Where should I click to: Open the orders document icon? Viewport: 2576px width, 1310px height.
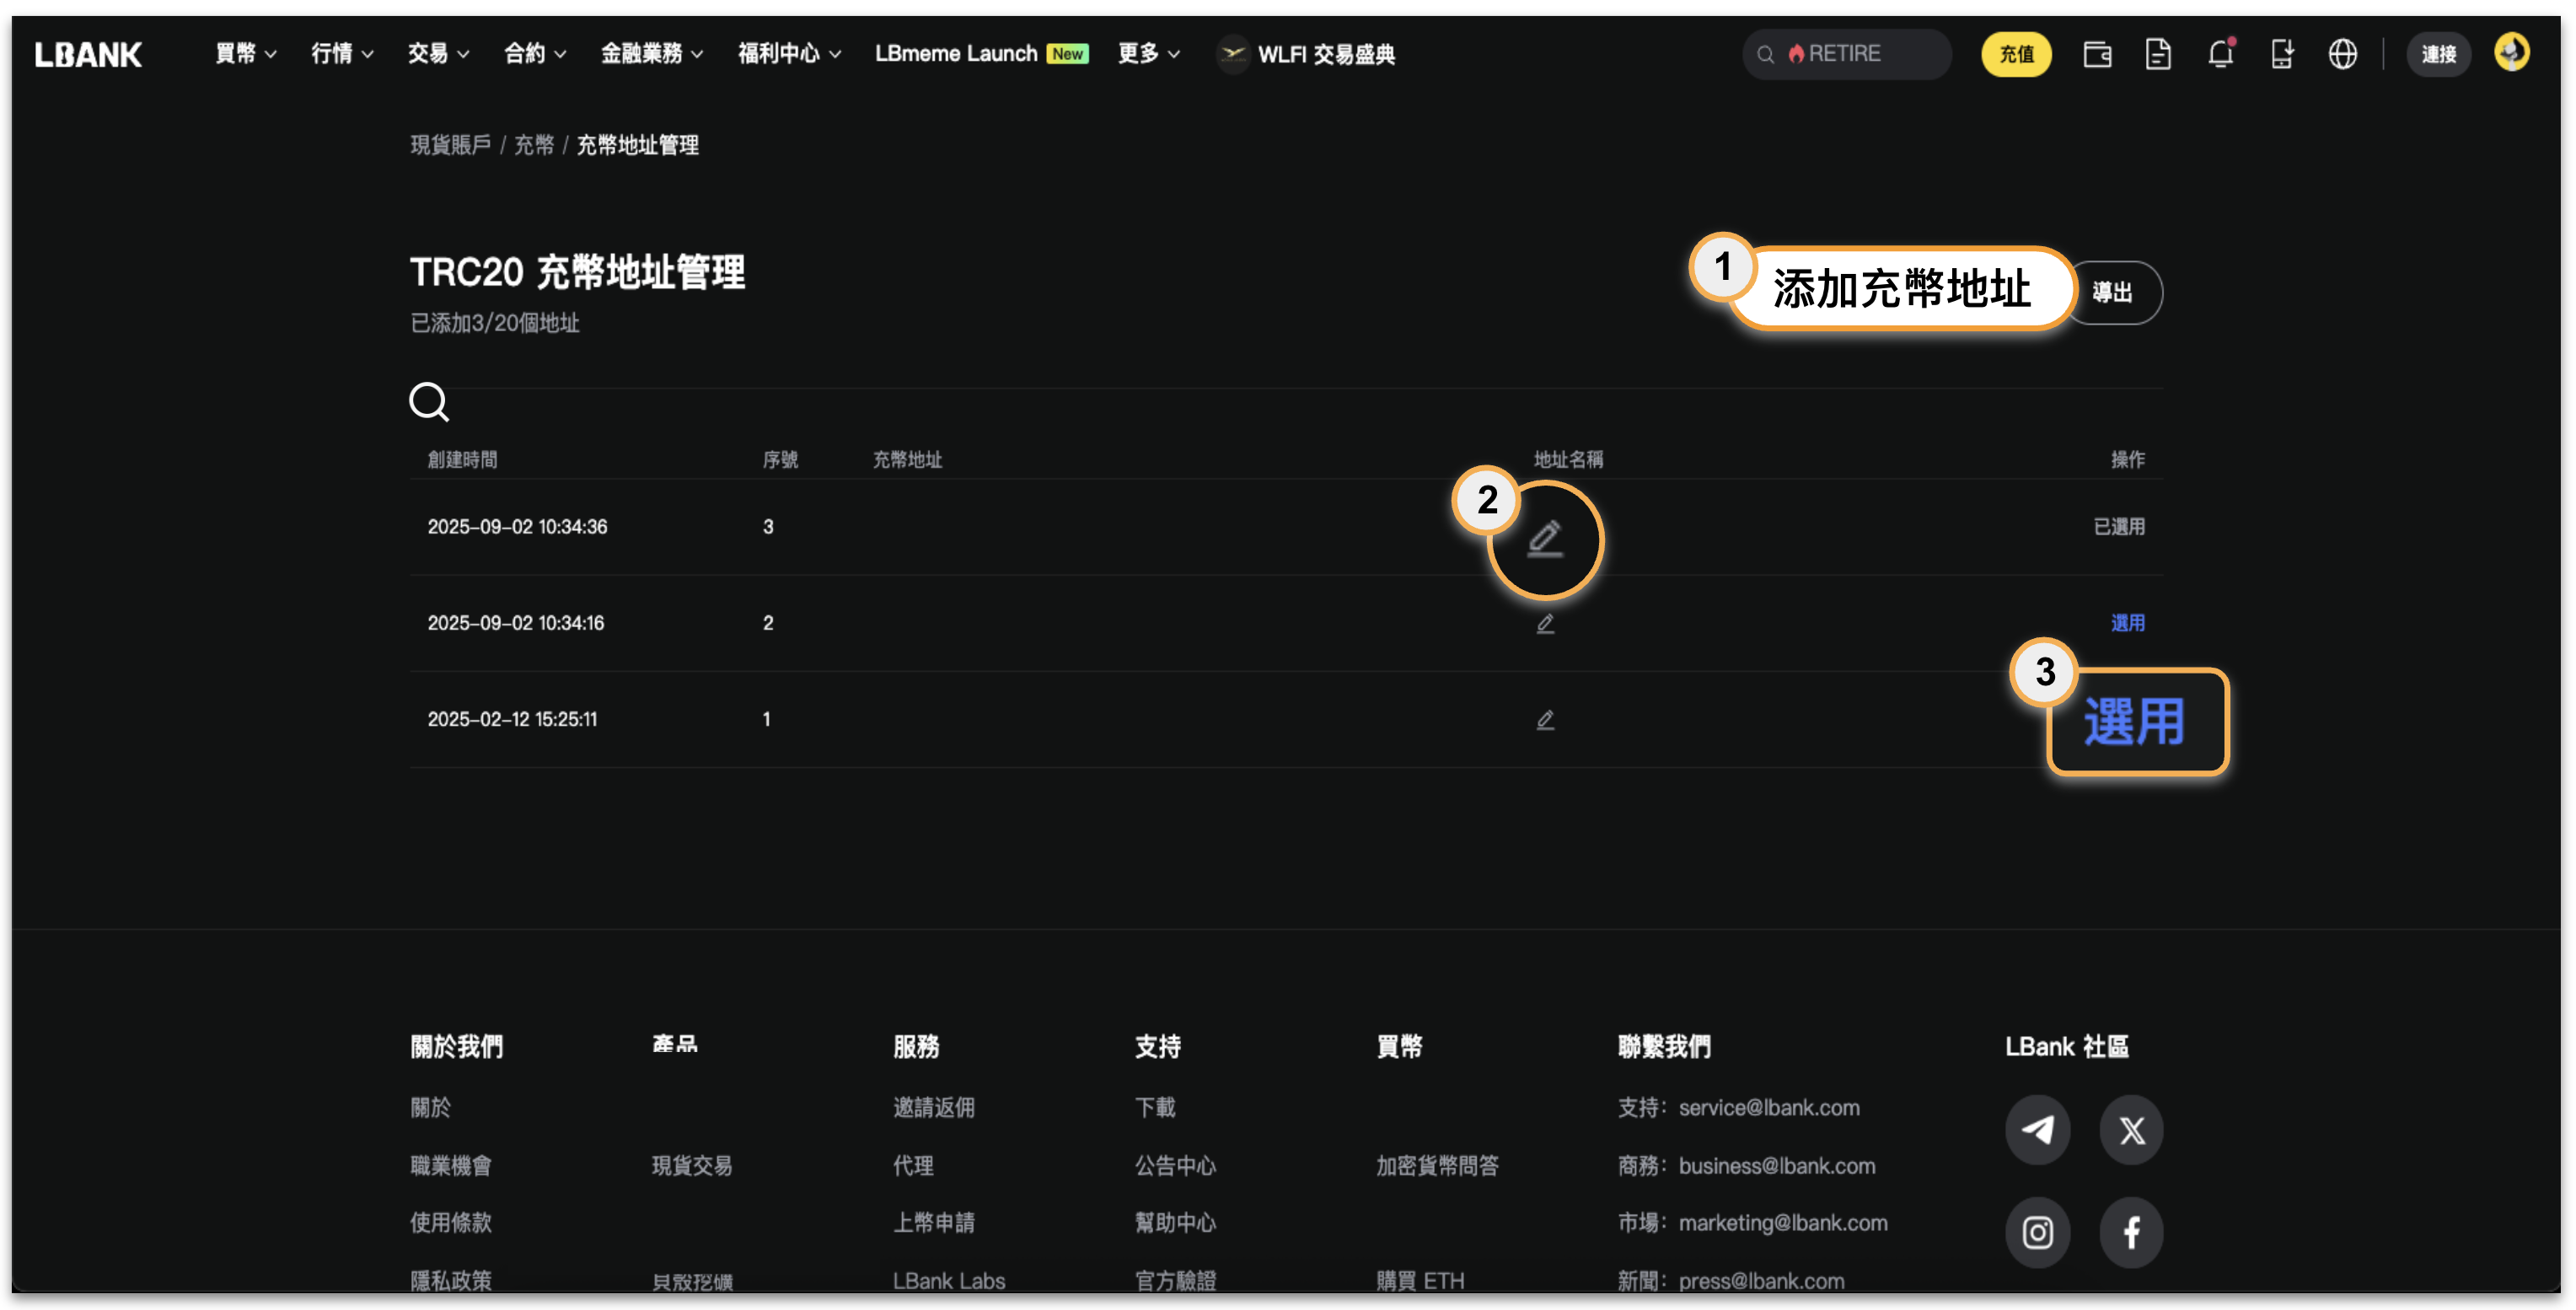(x=2158, y=54)
